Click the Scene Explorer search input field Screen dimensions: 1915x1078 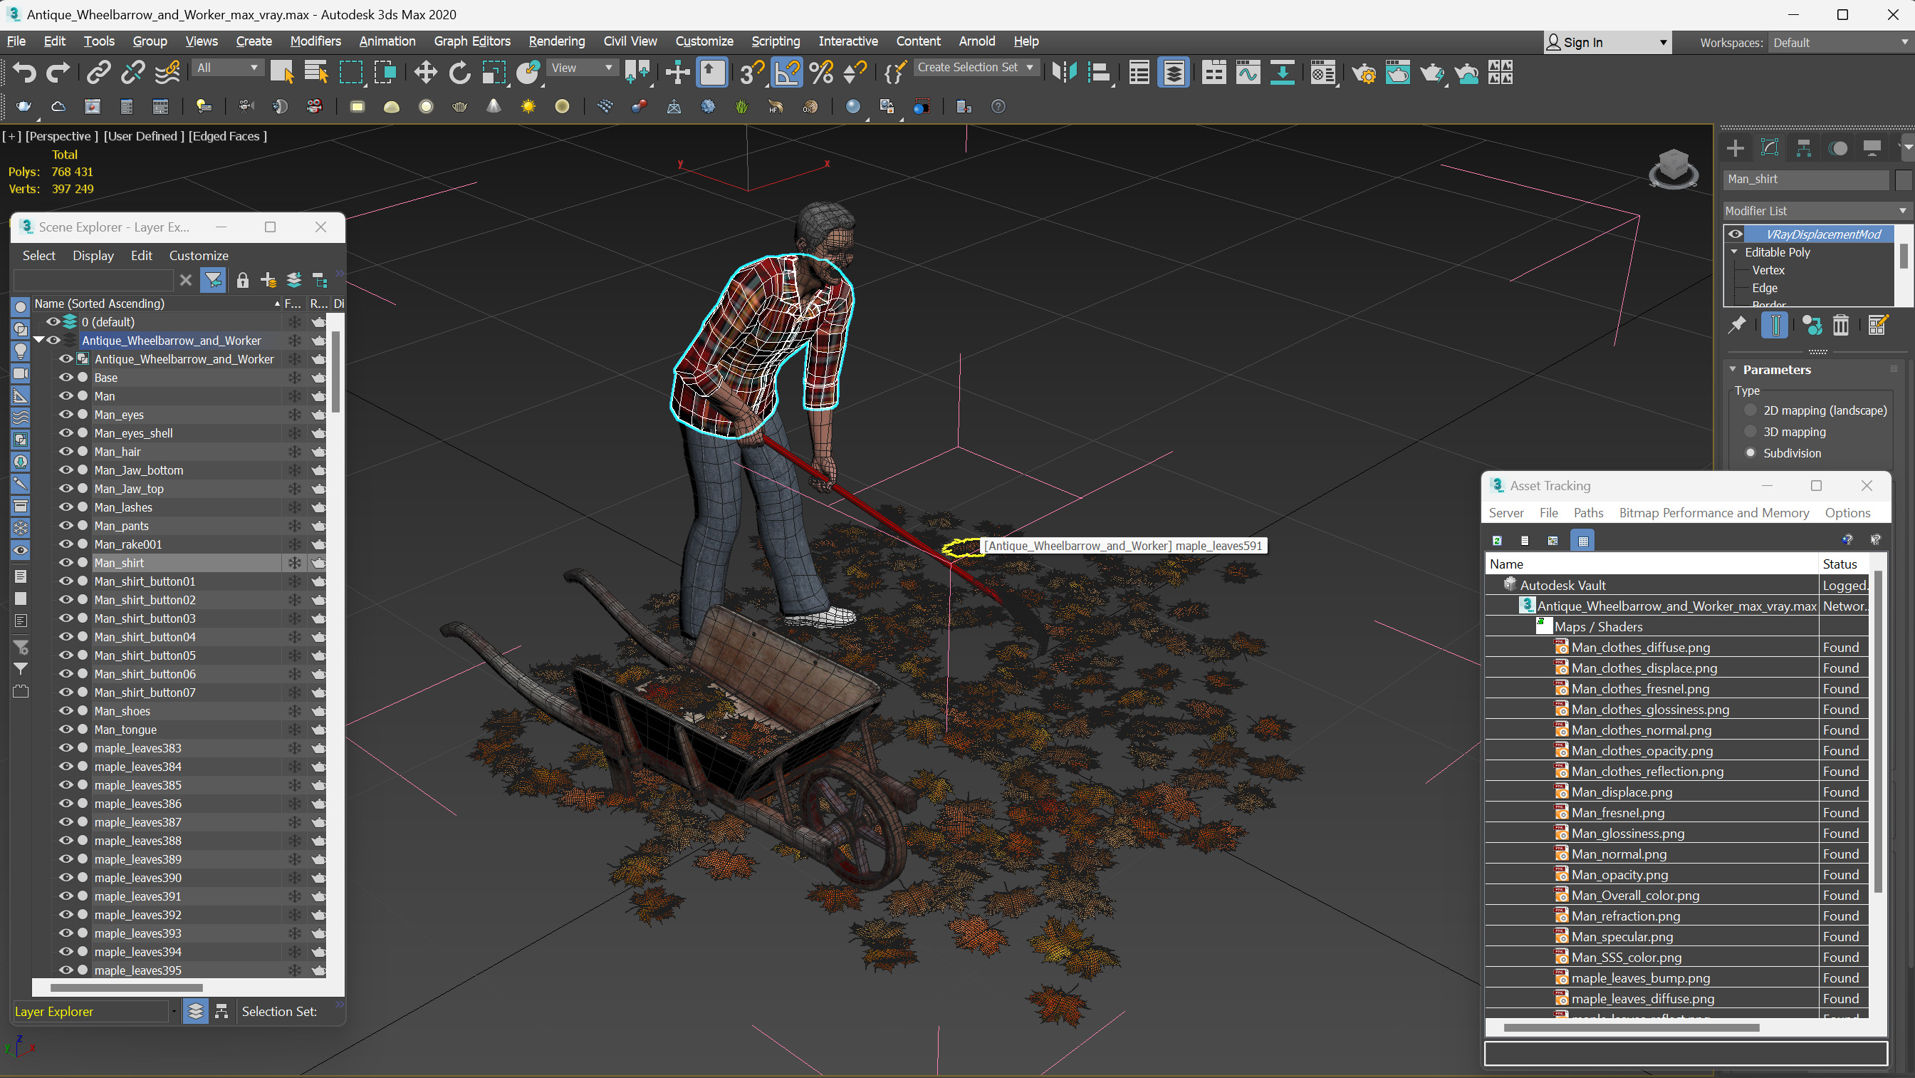(94, 280)
